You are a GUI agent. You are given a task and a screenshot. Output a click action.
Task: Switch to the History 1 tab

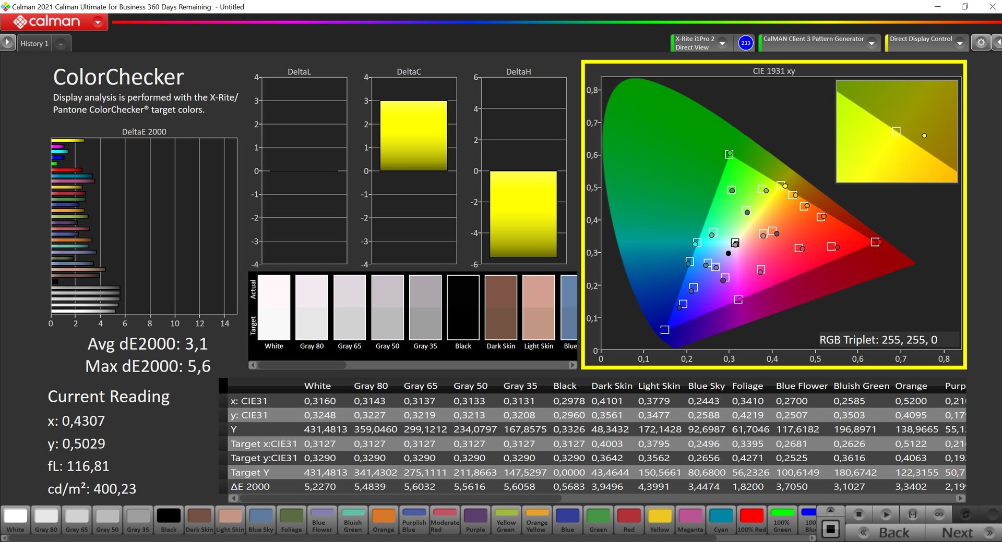point(34,43)
